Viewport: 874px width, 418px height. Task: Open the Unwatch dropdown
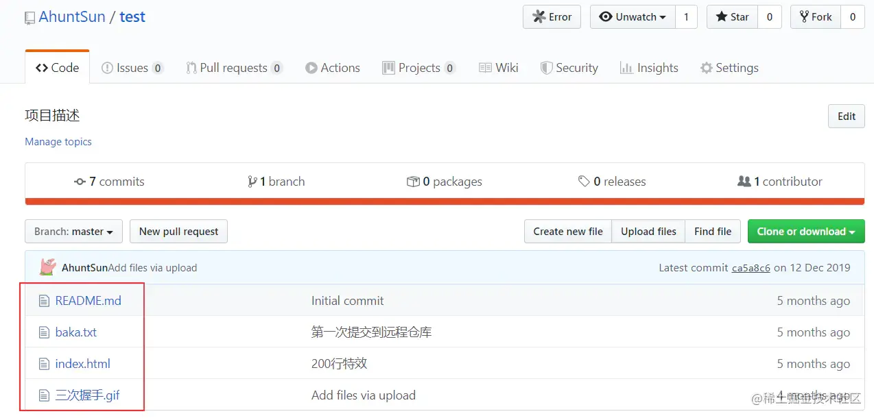tap(633, 17)
